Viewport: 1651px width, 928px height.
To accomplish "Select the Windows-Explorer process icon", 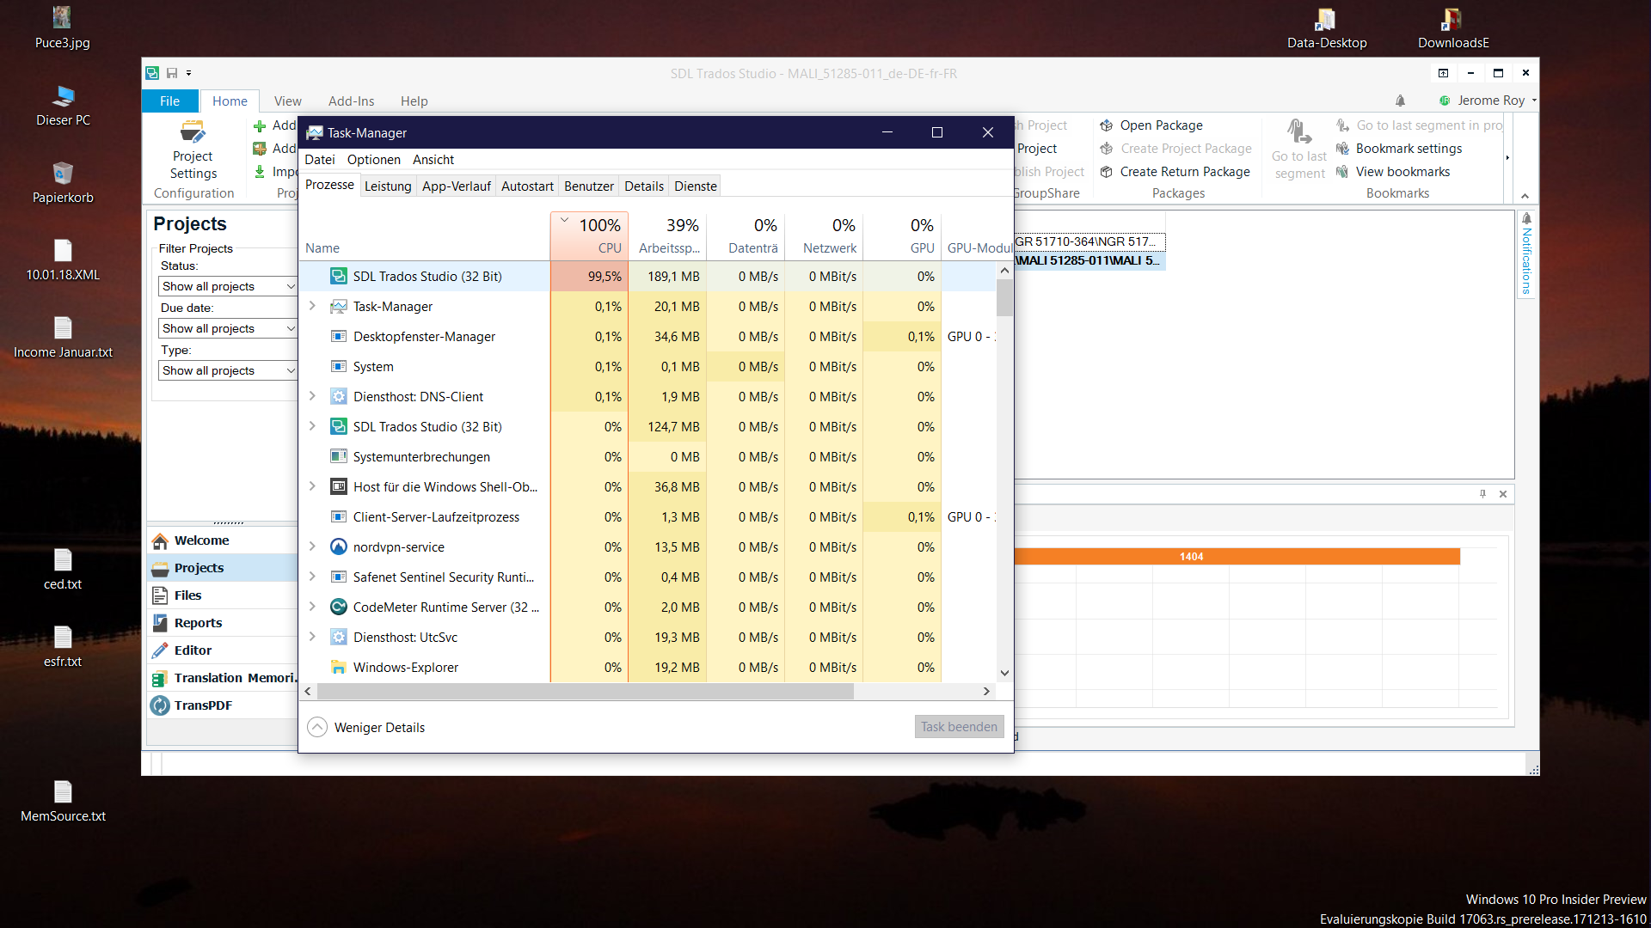I will 339,668.
